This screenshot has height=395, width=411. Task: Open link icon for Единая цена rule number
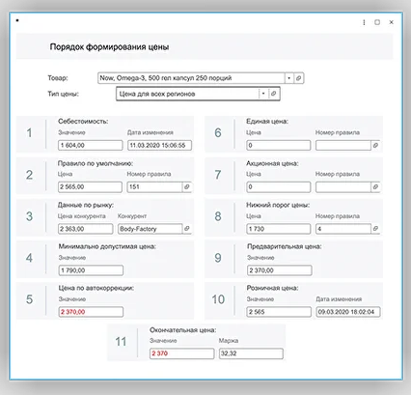(375, 145)
